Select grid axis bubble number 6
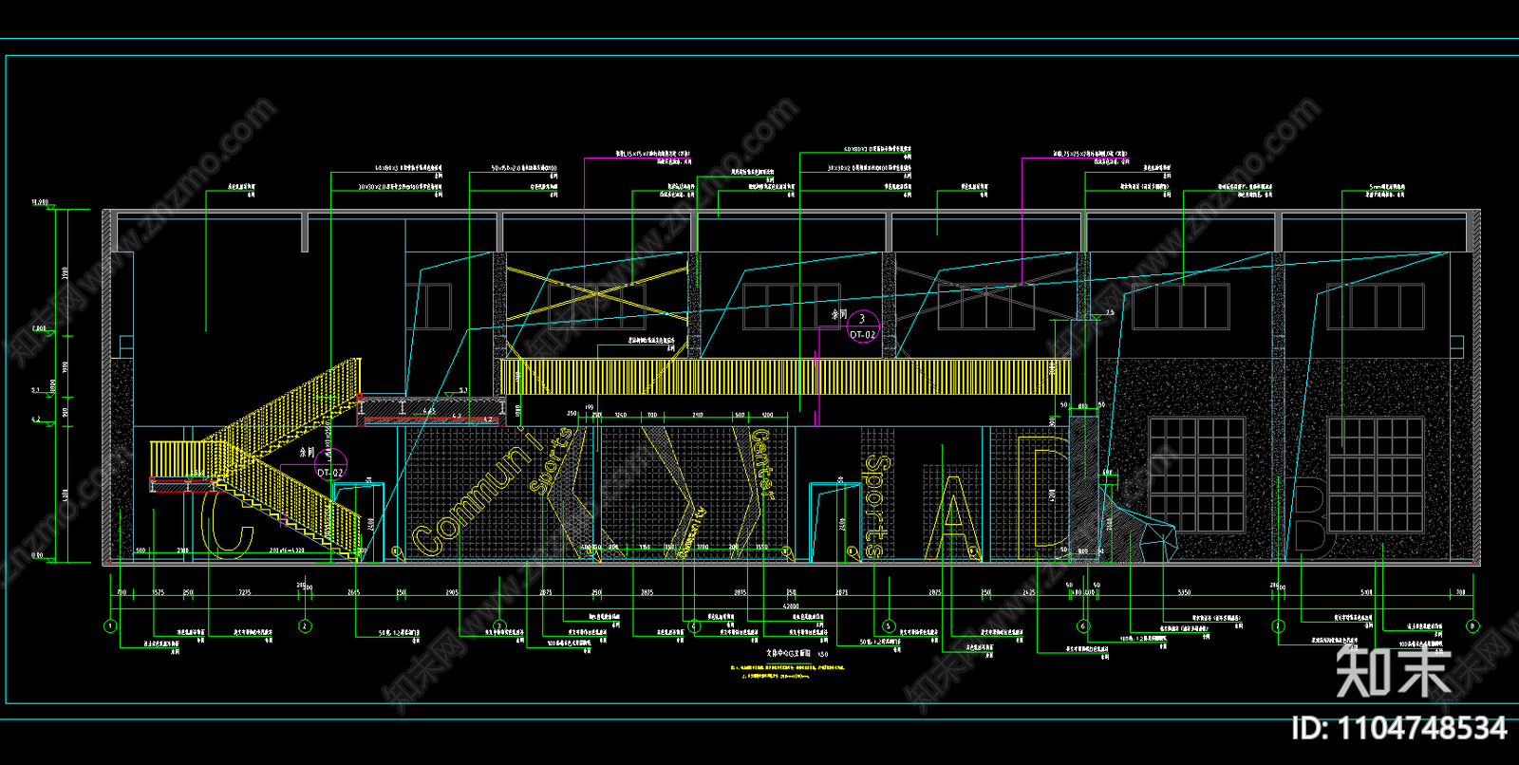 1083,626
